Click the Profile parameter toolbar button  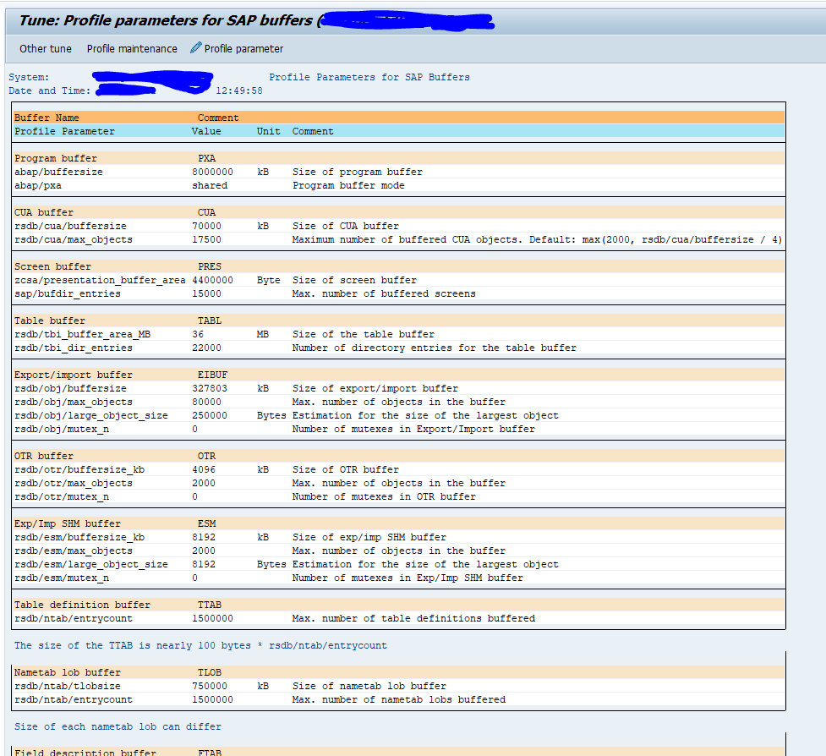237,48
